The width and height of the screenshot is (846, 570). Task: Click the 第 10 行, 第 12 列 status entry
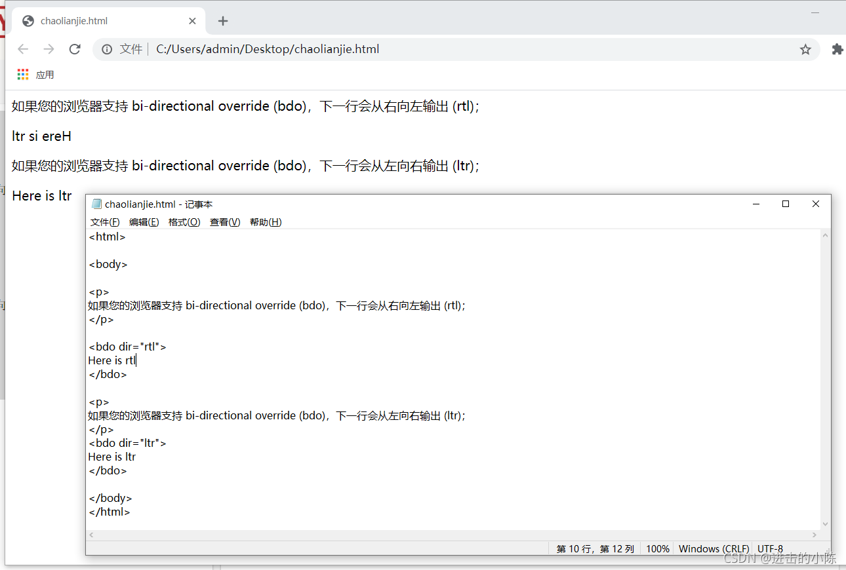tap(595, 549)
